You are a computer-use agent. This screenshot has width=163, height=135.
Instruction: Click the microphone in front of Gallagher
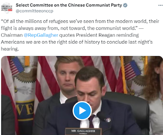pyautogui.click(x=101, y=116)
